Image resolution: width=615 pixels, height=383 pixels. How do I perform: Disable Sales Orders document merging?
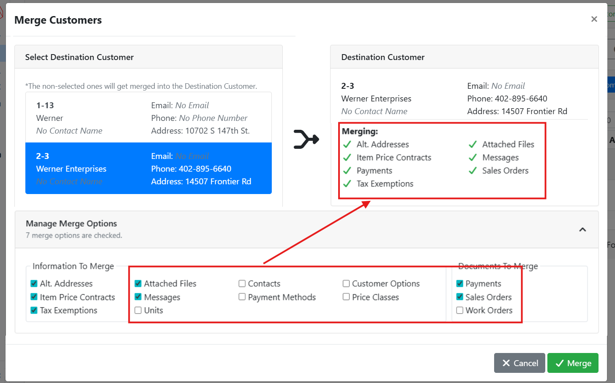[x=460, y=297]
